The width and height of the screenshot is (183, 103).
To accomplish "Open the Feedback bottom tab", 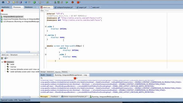I will (54, 97).
